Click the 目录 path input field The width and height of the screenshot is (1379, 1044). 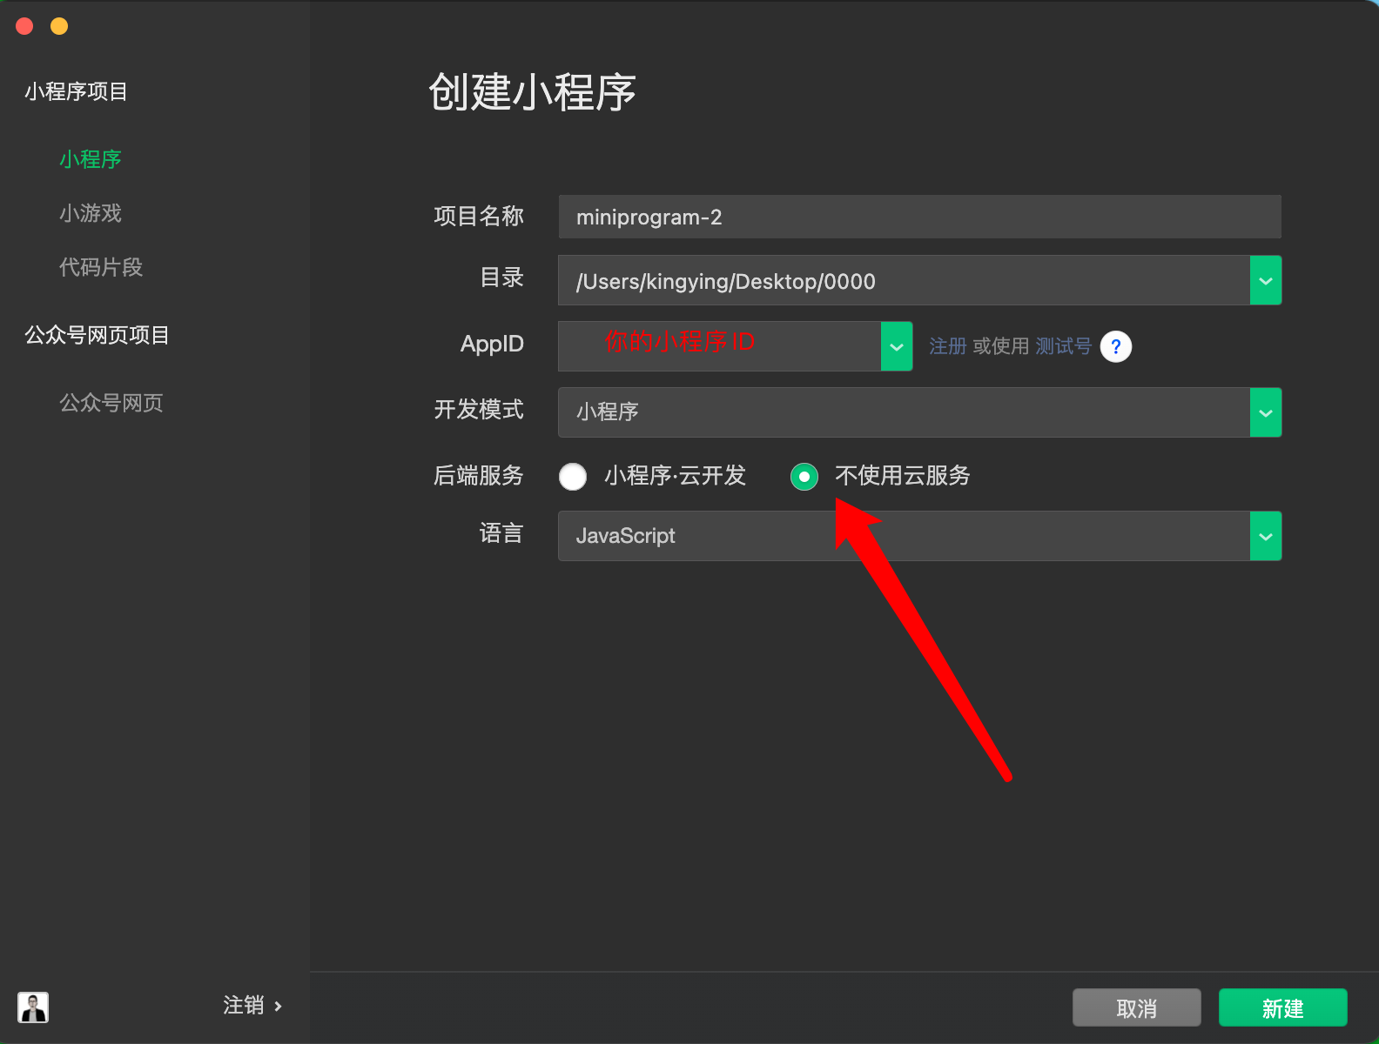coord(904,280)
